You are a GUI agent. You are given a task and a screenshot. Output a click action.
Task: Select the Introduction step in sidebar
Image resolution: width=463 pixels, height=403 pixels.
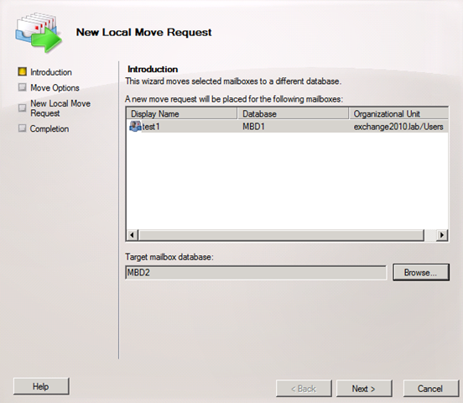51,72
